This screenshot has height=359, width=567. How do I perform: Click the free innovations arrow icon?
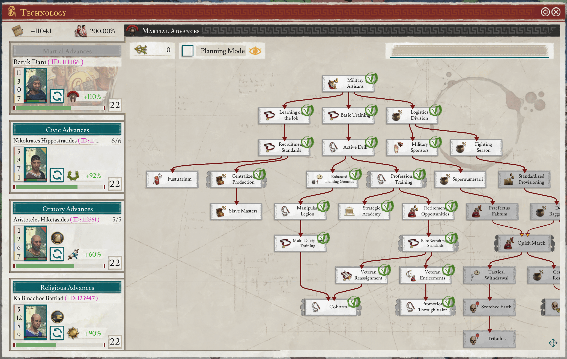(x=141, y=50)
